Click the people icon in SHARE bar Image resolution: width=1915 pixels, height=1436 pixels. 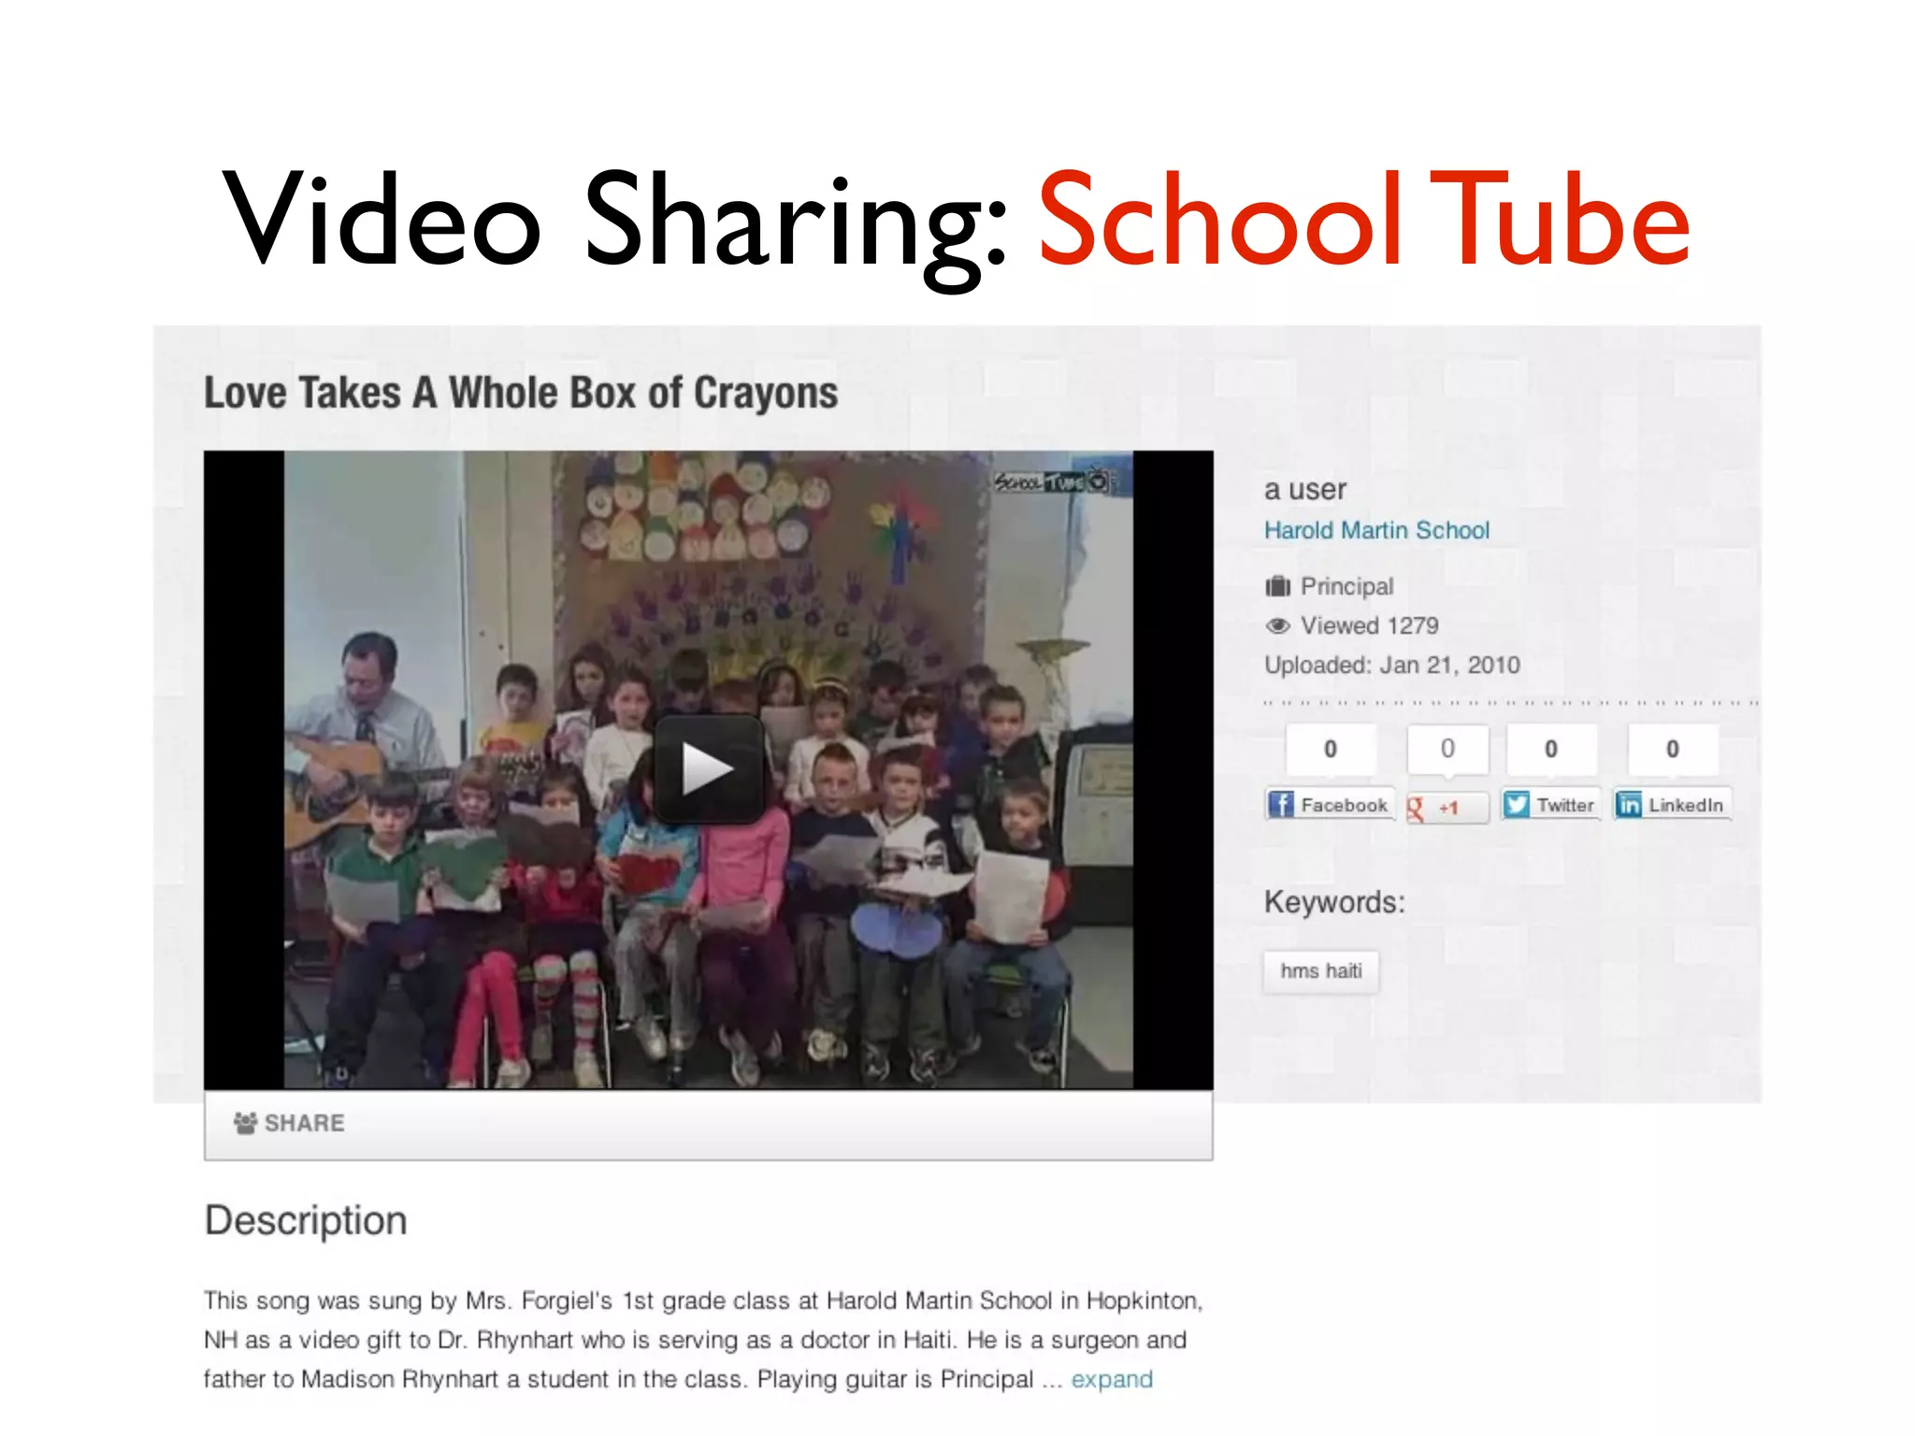pyautogui.click(x=246, y=1123)
